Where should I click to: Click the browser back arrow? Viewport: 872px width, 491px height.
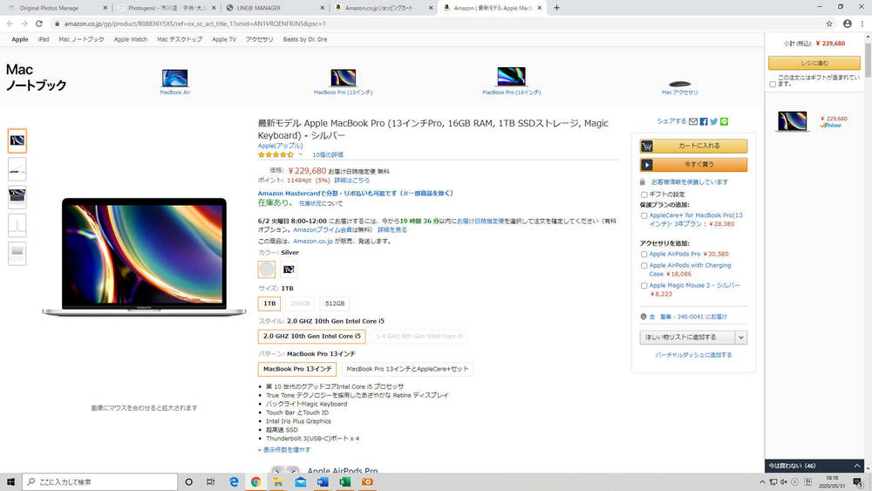[10, 24]
